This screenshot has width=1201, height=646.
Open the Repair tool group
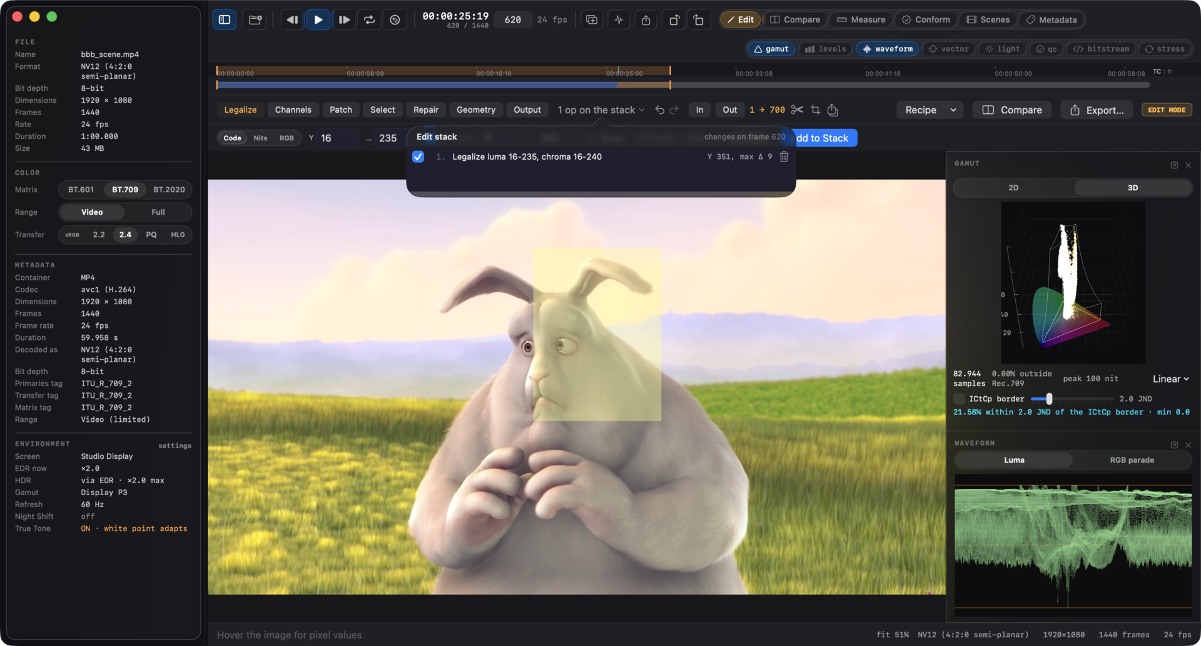(x=426, y=110)
